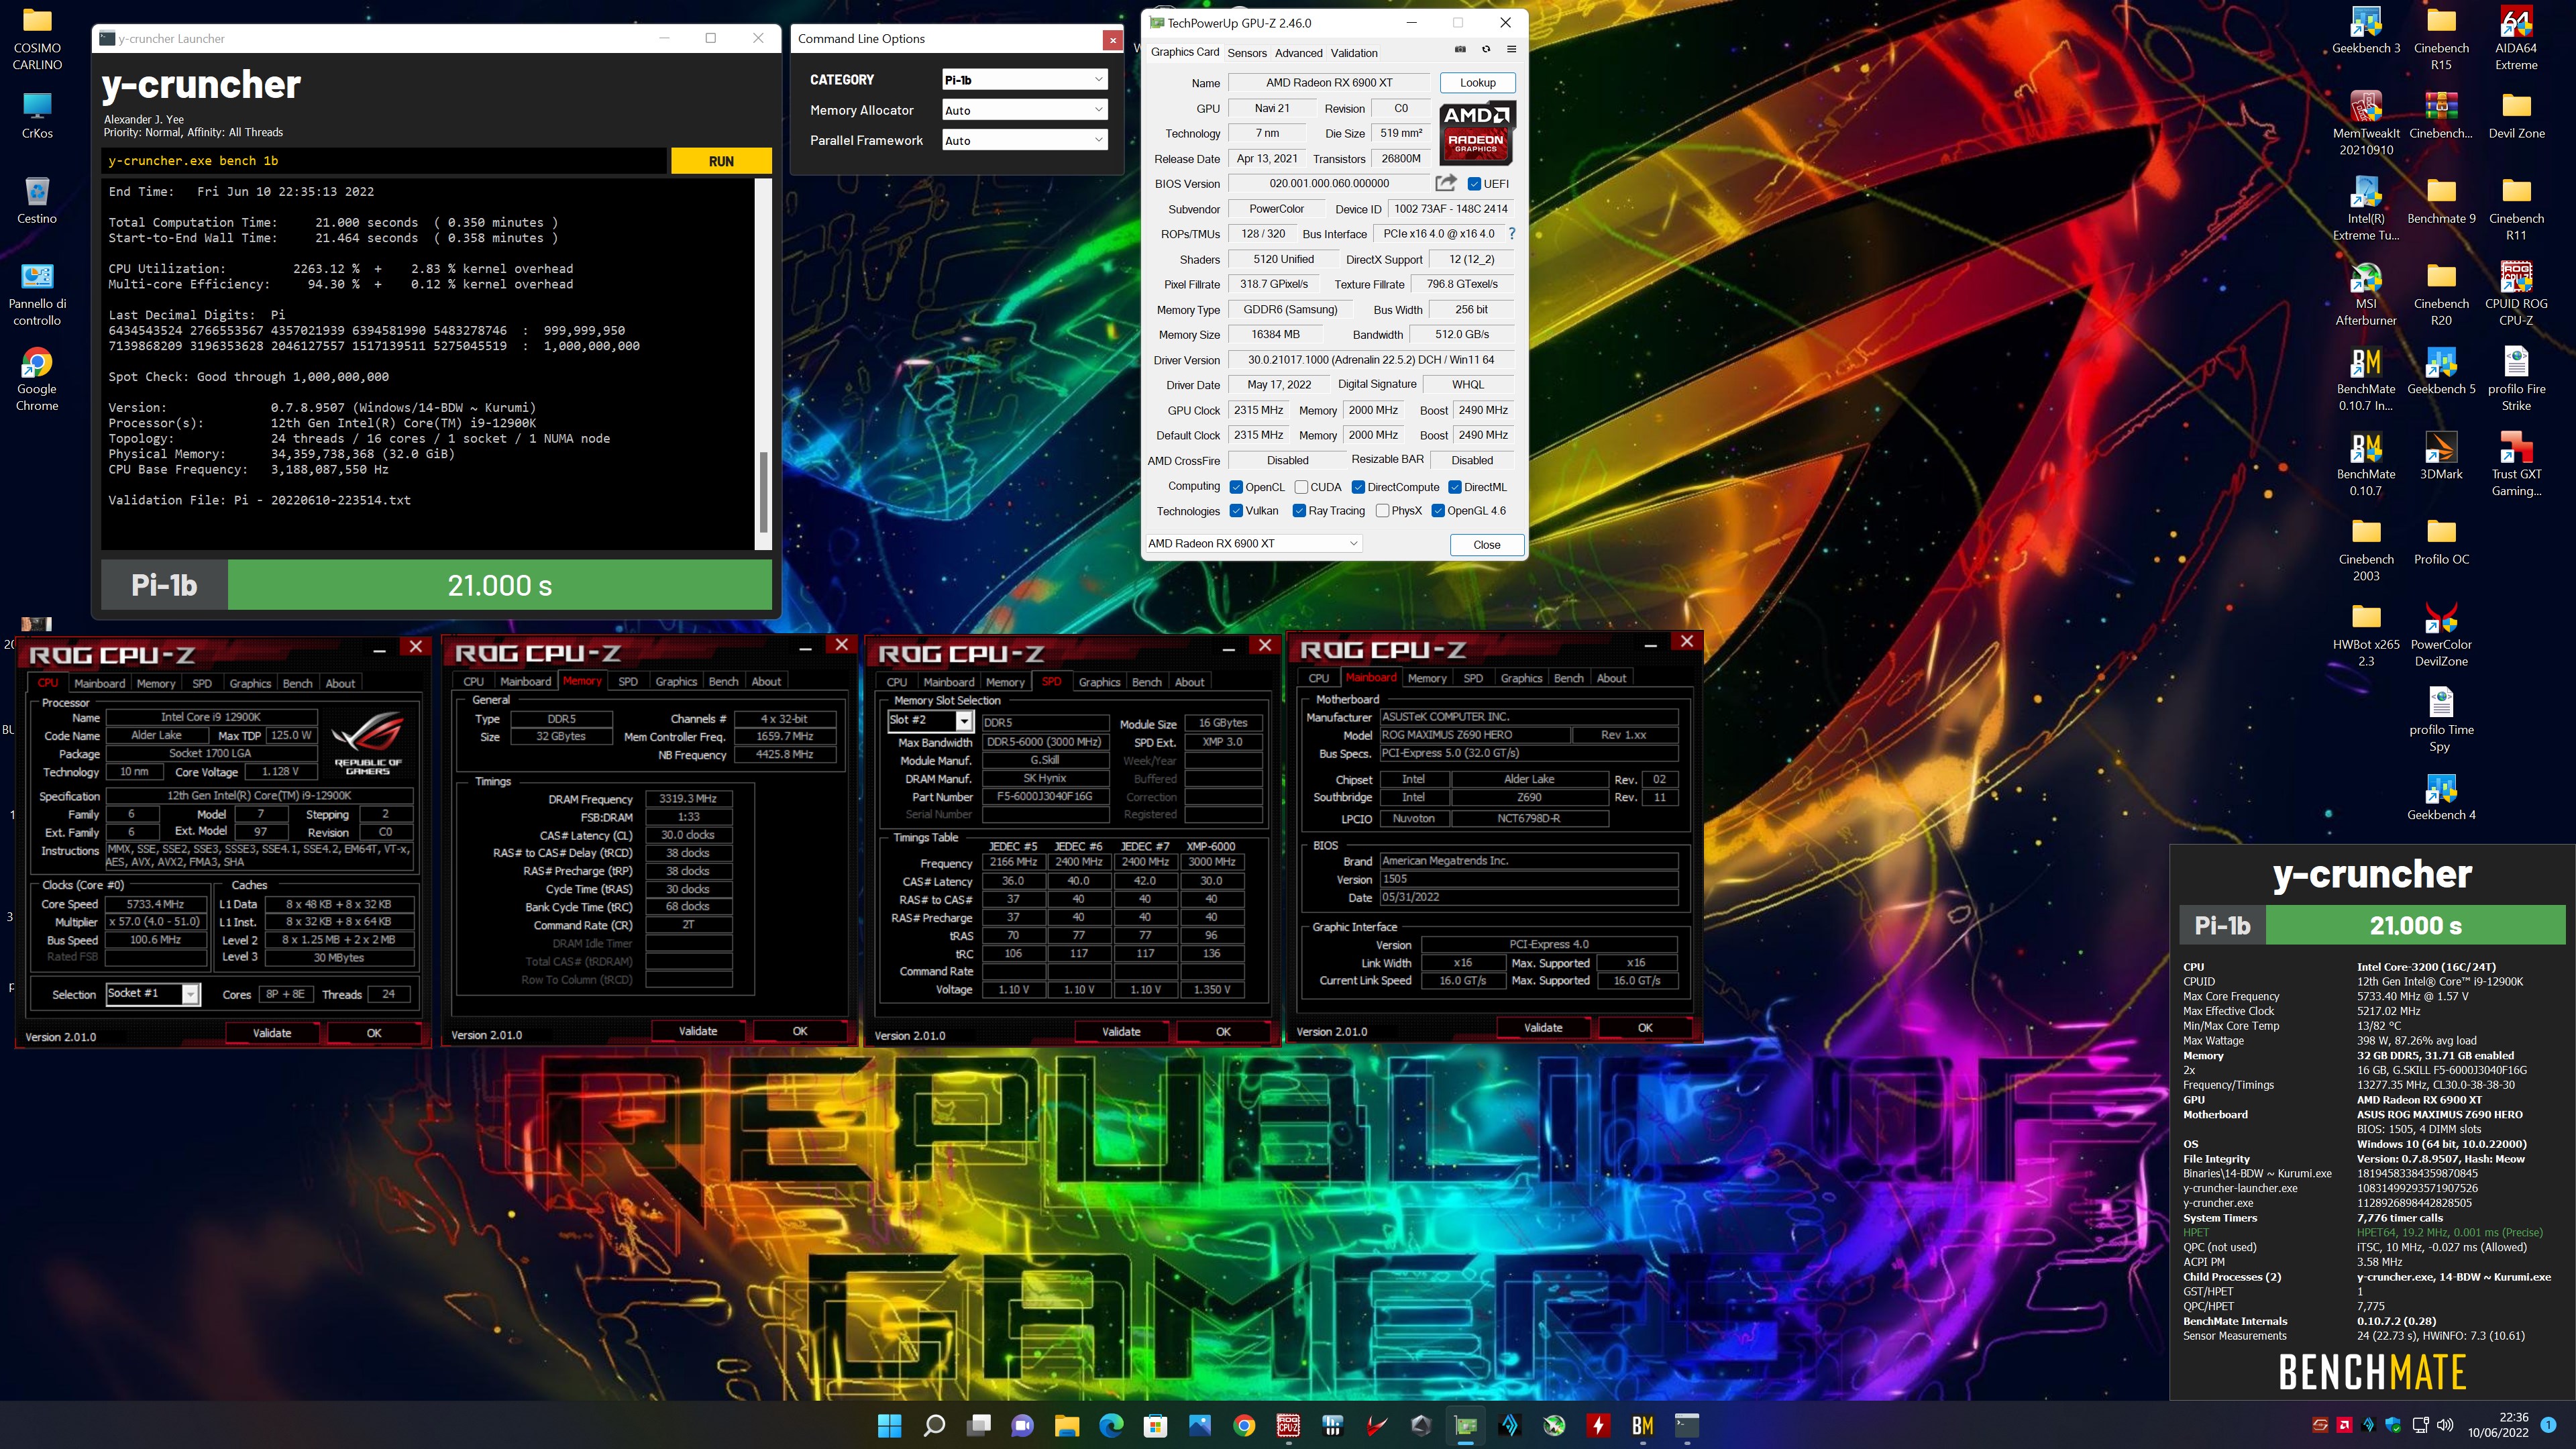Open Graphics tab in CPU-Z Memory window

(x=676, y=681)
